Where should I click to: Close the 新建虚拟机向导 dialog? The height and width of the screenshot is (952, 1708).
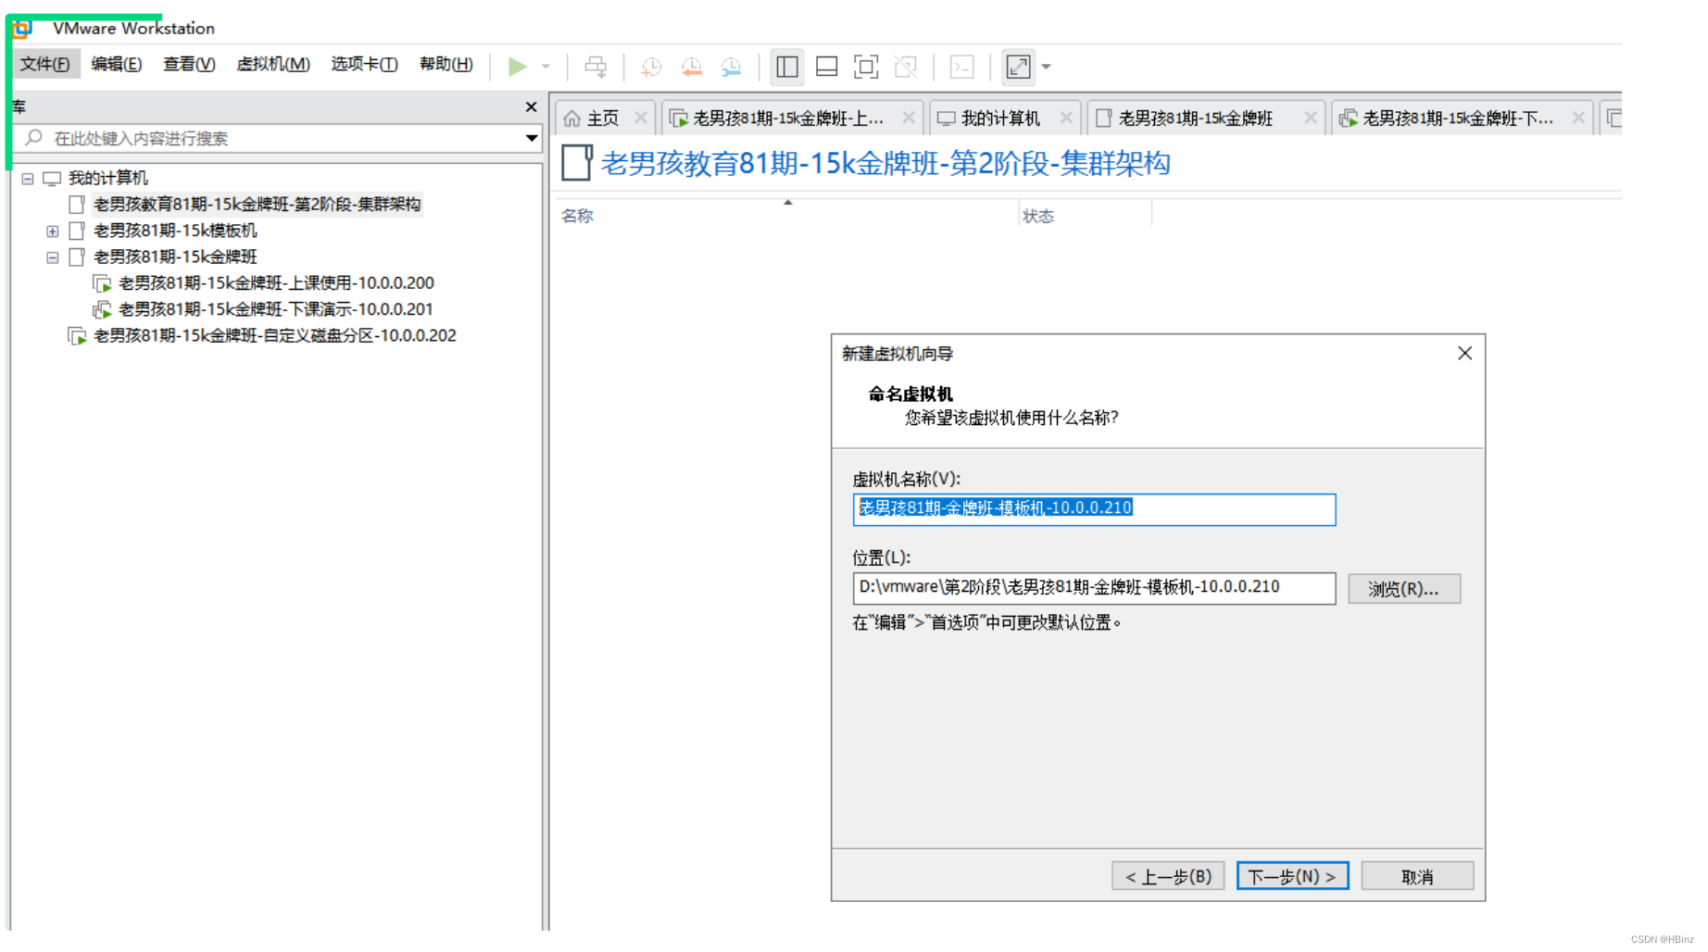pos(1464,353)
